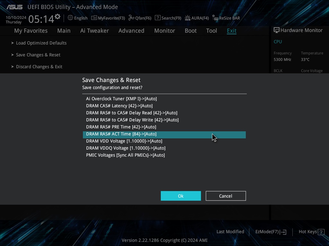Open the Ai Tweaker tab
329x246 pixels.
pos(94,31)
